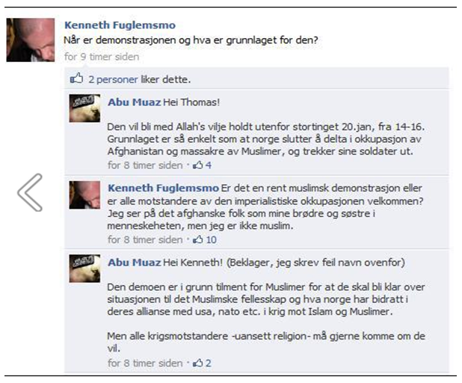This screenshot has height=383, width=462.
Task: Open Kenneth Fuglemsmo name link in reply comment
Action: pyautogui.click(x=163, y=188)
